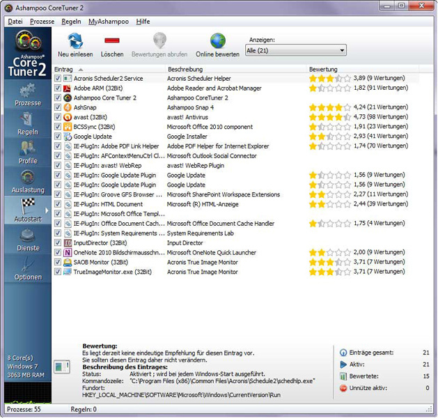The width and height of the screenshot is (438, 418).
Task: Open the Auslastung sidebar section
Action: (28, 181)
